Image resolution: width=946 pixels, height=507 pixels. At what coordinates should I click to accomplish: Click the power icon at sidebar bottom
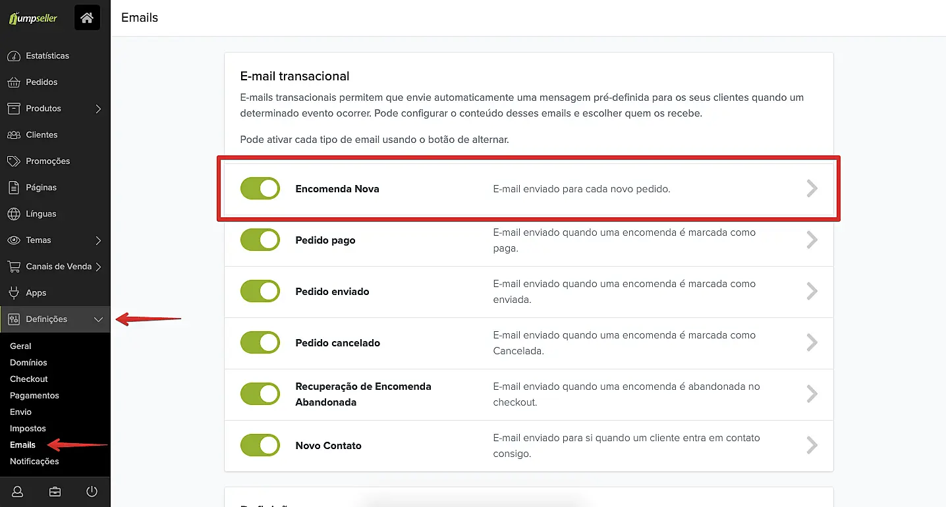(92, 492)
